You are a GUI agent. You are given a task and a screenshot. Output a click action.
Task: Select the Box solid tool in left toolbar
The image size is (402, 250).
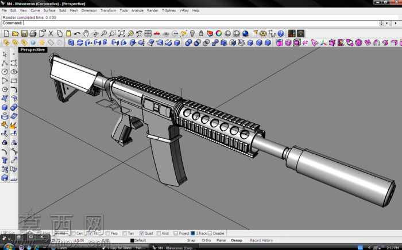point(5,107)
